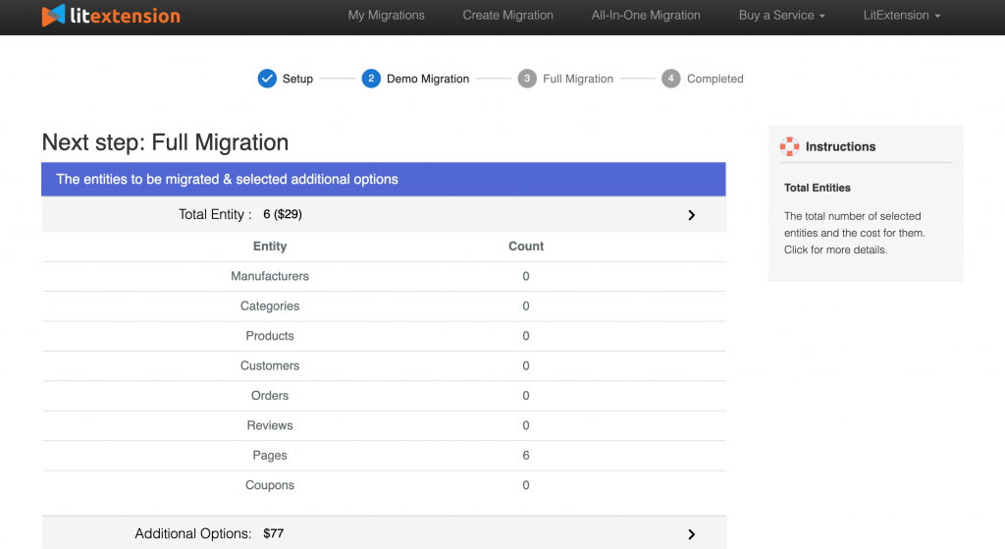Click the blue entities header bar
The height and width of the screenshot is (549, 1005).
[384, 179]
